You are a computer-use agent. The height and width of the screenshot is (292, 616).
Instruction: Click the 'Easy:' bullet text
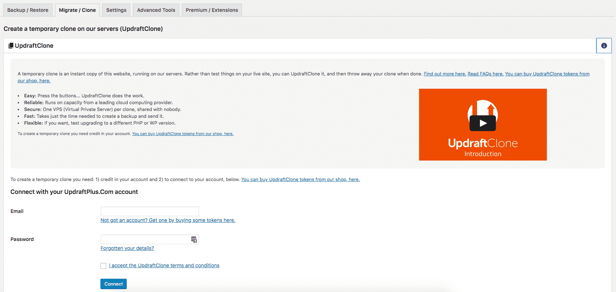pos(84,96)
